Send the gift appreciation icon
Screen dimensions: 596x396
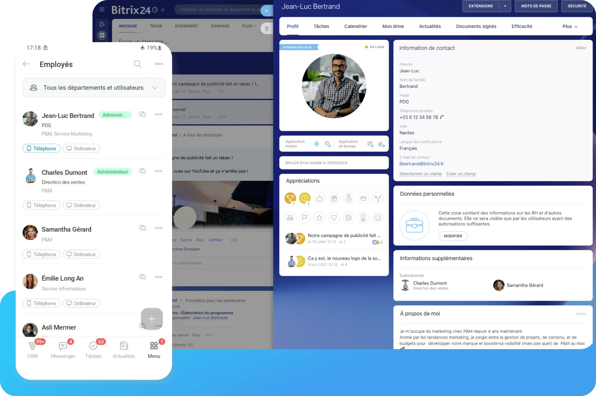(334, 198)
